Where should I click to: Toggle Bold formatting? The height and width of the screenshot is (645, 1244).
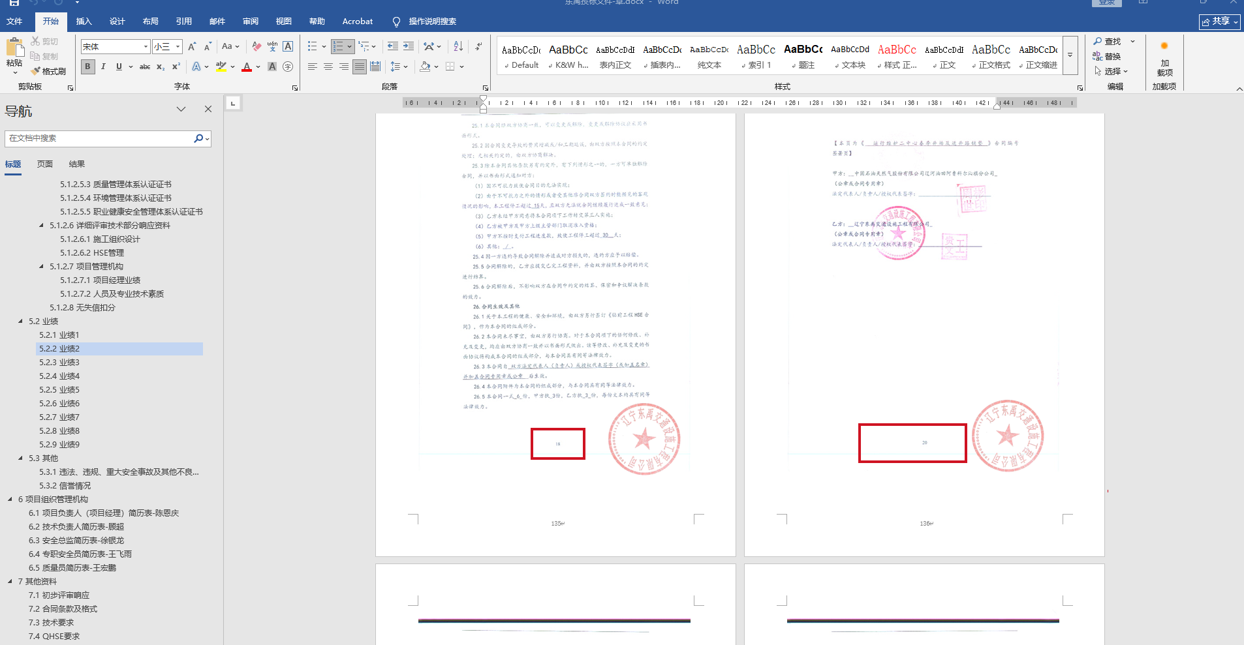click(87, 67)
